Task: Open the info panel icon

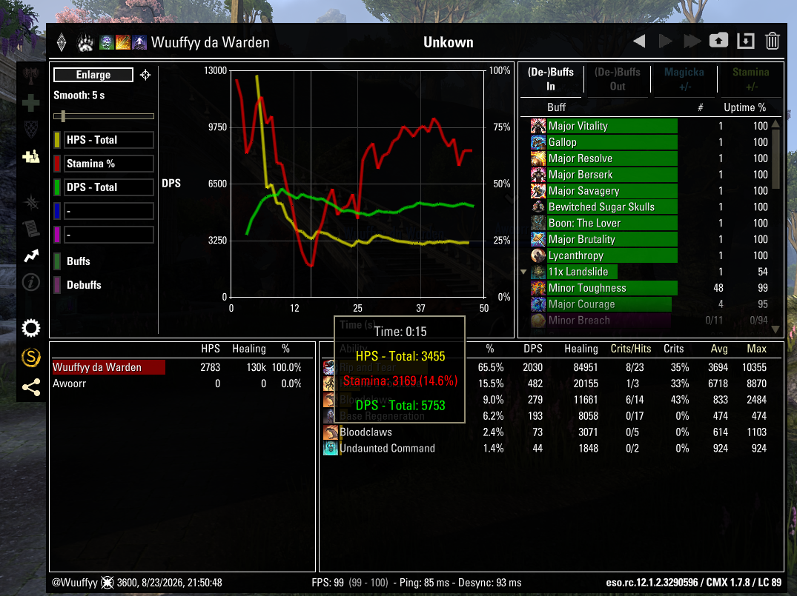Action: [x=31, y=282]
